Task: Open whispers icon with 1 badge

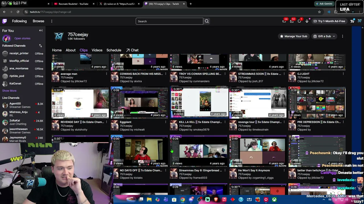Action: pos(299,21)
